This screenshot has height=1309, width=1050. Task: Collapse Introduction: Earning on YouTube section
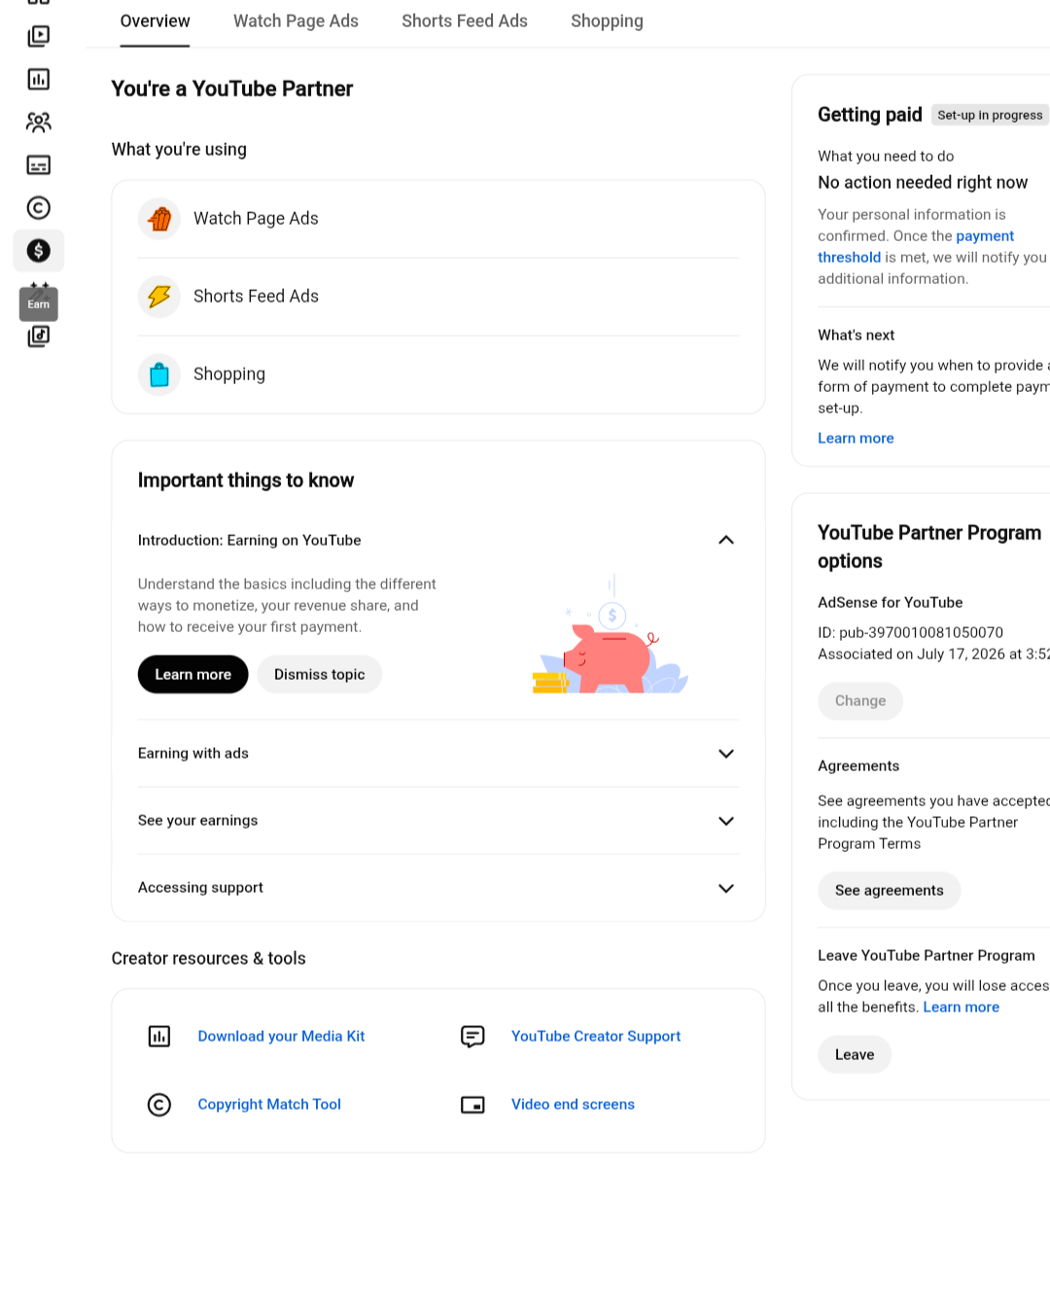[725, 541]
